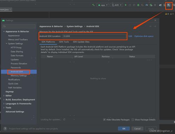
Task: Open Process Elevation settings
Action: click(19, 64)
